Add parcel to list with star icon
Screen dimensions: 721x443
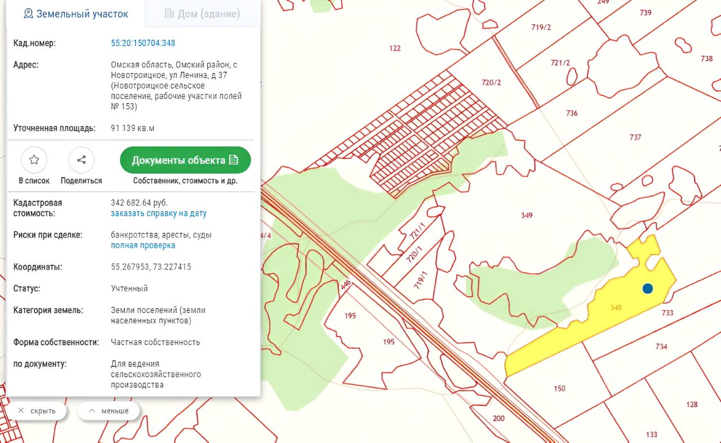click(34, 160)
